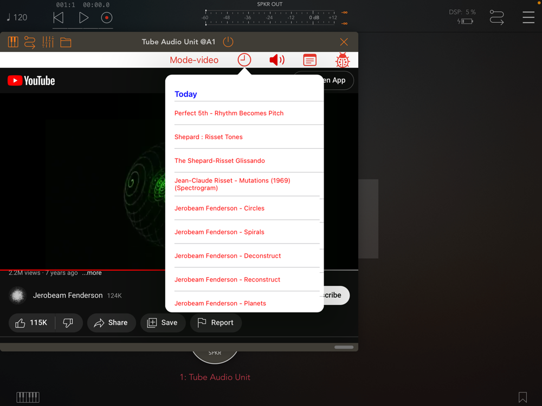Like the video, 115K thumbs up
This screenshot has width=542, height=406.
pos(31,323)
